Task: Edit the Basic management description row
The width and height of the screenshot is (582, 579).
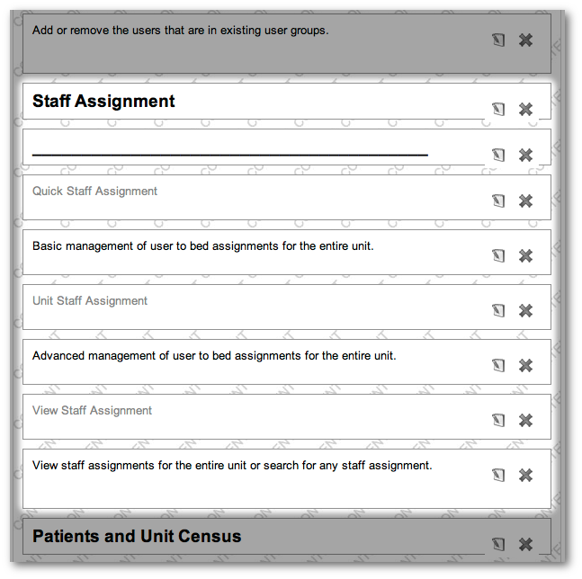Action: (498, 255)
